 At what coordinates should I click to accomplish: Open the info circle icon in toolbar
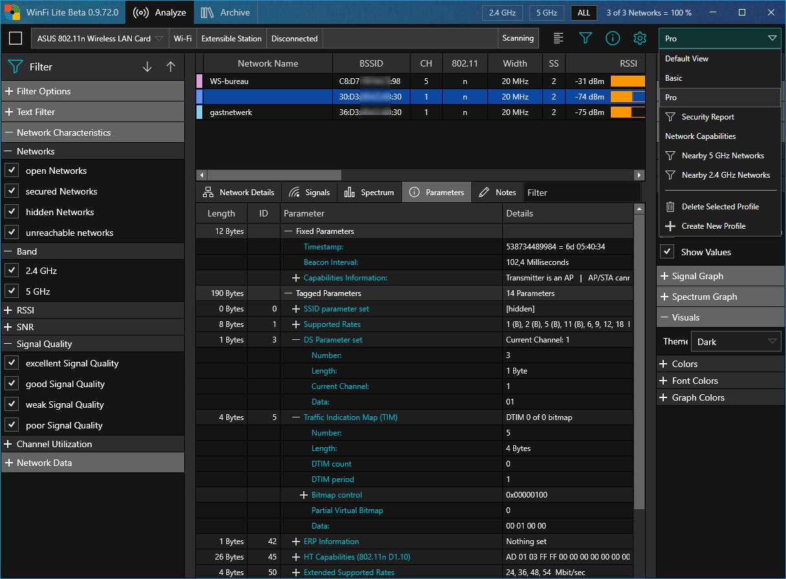pos(612,38)
